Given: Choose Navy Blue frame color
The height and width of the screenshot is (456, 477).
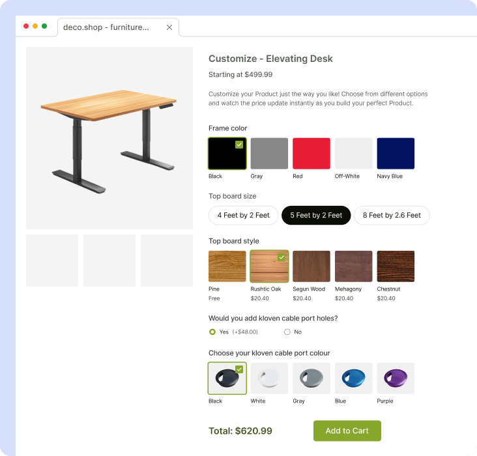Looking at the screenshot, I should coord(396,154).
